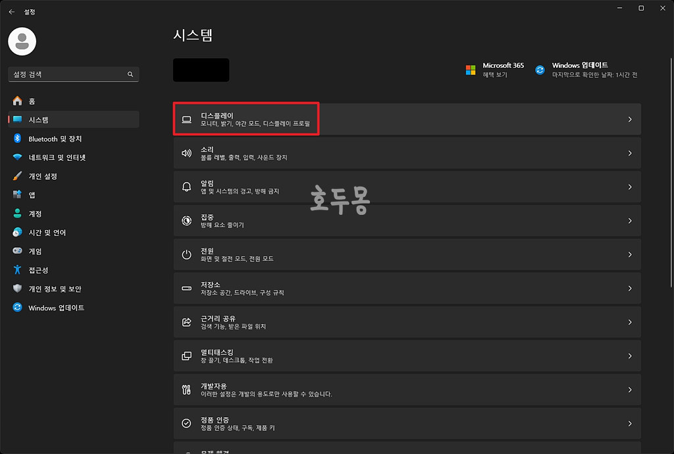
Task: Click the 디스플레이 laptop icon
Action: [186, 119]
